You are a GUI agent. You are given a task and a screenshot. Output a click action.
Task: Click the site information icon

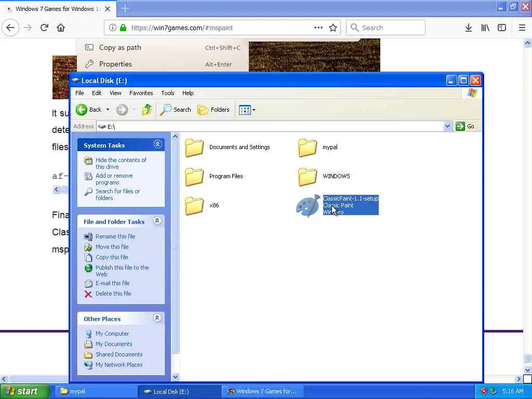tap(112, 28)
